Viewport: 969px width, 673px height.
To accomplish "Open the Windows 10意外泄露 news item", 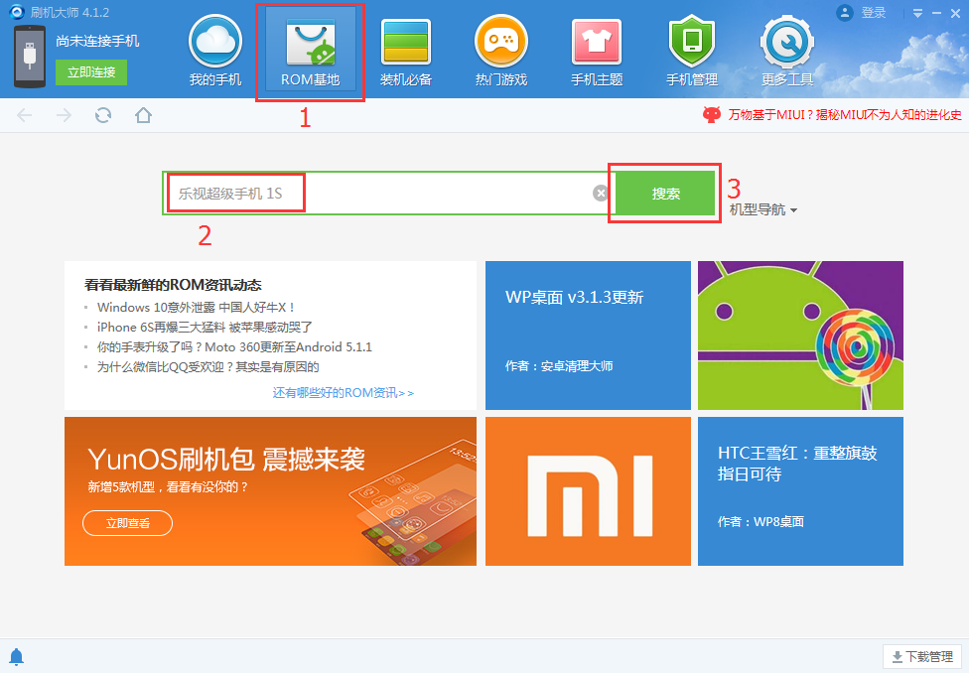I will click(196, 307).
